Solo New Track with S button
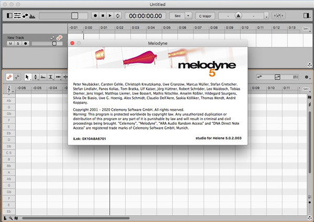Image resolution: width=314 pixels, height=222 pixels. coord(18,43)
